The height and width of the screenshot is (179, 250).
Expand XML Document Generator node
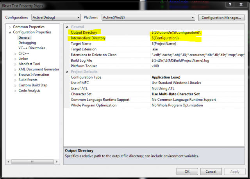tap(15, 70)
